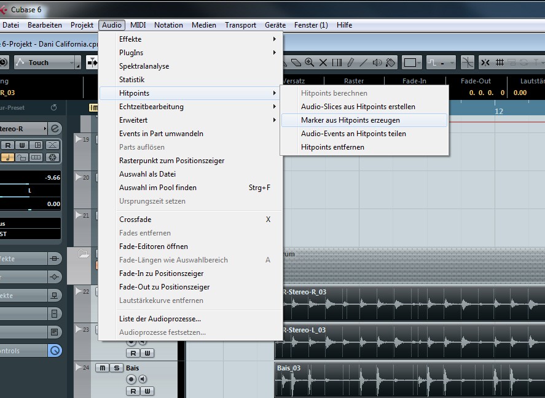The height and width of the screenshot is (398, 545).
Task: Open channel settings 'e' button
Action: point(55,128)
